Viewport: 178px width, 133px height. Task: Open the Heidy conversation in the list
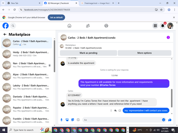tap(27, 54)
